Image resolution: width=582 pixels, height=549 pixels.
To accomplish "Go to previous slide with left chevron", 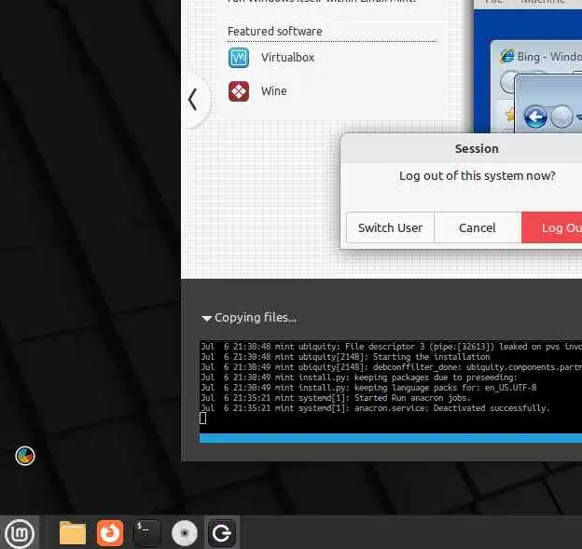I will click(x=193, y=100).
